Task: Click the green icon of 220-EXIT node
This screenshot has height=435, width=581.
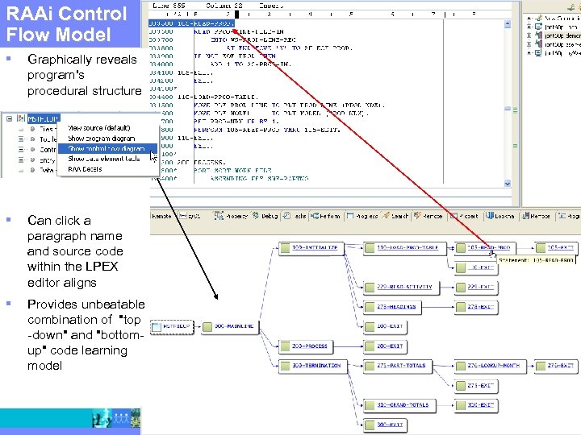Action: (461, 288)
